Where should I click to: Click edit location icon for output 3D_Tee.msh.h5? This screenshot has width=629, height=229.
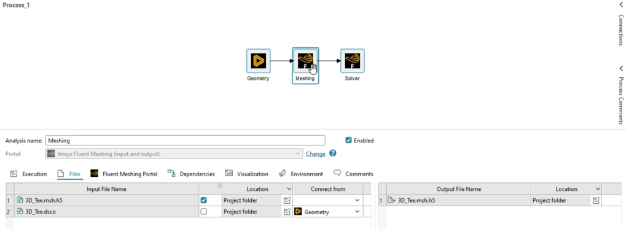[596, 200]
